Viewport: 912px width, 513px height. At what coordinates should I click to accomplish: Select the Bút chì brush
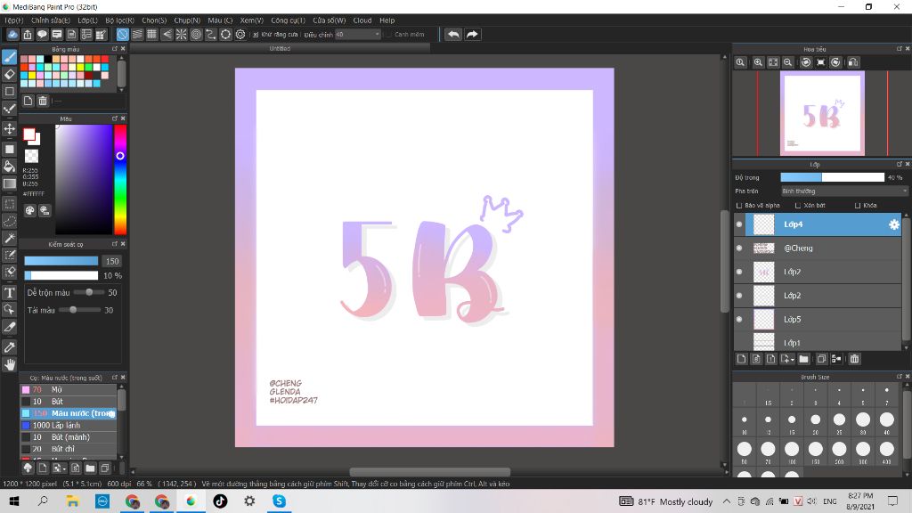(x=69, y=449)
